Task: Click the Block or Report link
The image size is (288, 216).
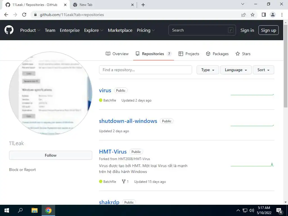Action: point(22,170)
